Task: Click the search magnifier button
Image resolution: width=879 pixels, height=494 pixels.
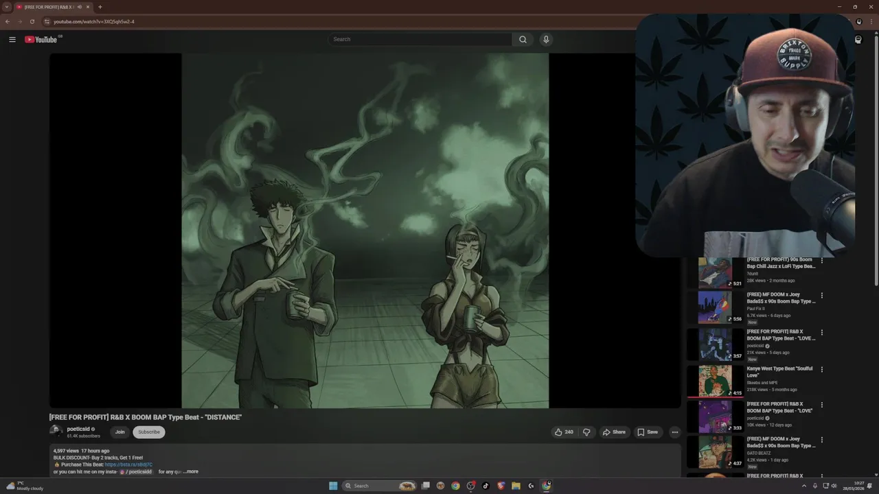Action: (523, 40)
